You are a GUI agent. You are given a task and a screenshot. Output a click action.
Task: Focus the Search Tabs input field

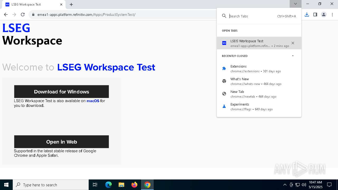click(x=252, y=16)
